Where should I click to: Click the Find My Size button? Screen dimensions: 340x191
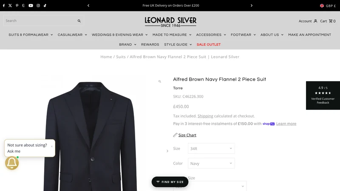170,182
